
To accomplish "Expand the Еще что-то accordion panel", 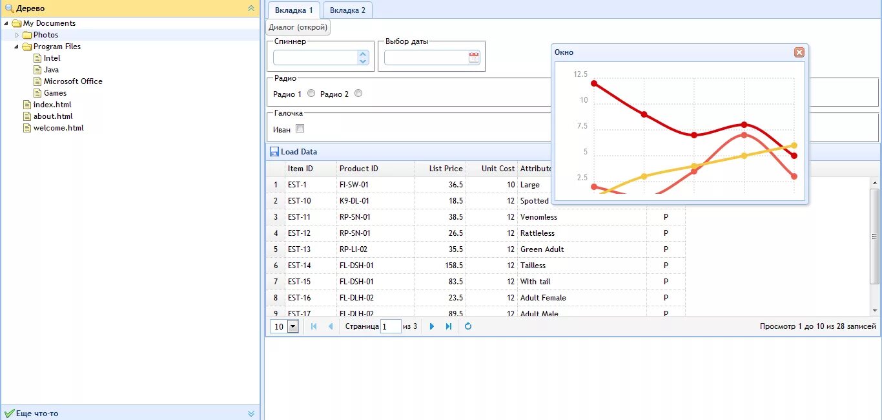I will coord(251,414).
